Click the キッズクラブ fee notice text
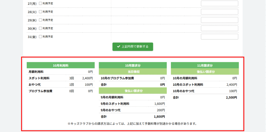Screen dimensions: 266x132 pyautogui.click(x=132, y=124)
